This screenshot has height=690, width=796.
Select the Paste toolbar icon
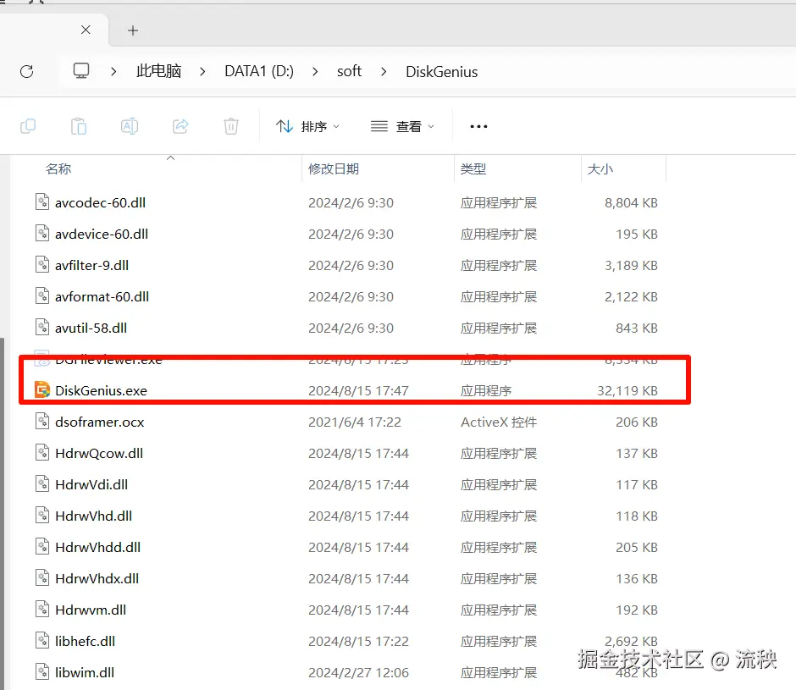(x=79, y=126)
